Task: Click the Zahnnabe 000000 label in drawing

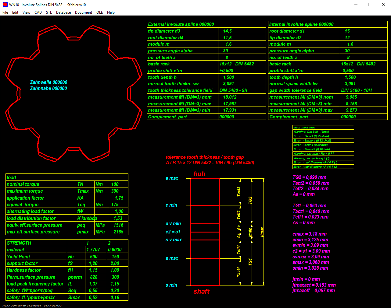Action: pos(48,88)
